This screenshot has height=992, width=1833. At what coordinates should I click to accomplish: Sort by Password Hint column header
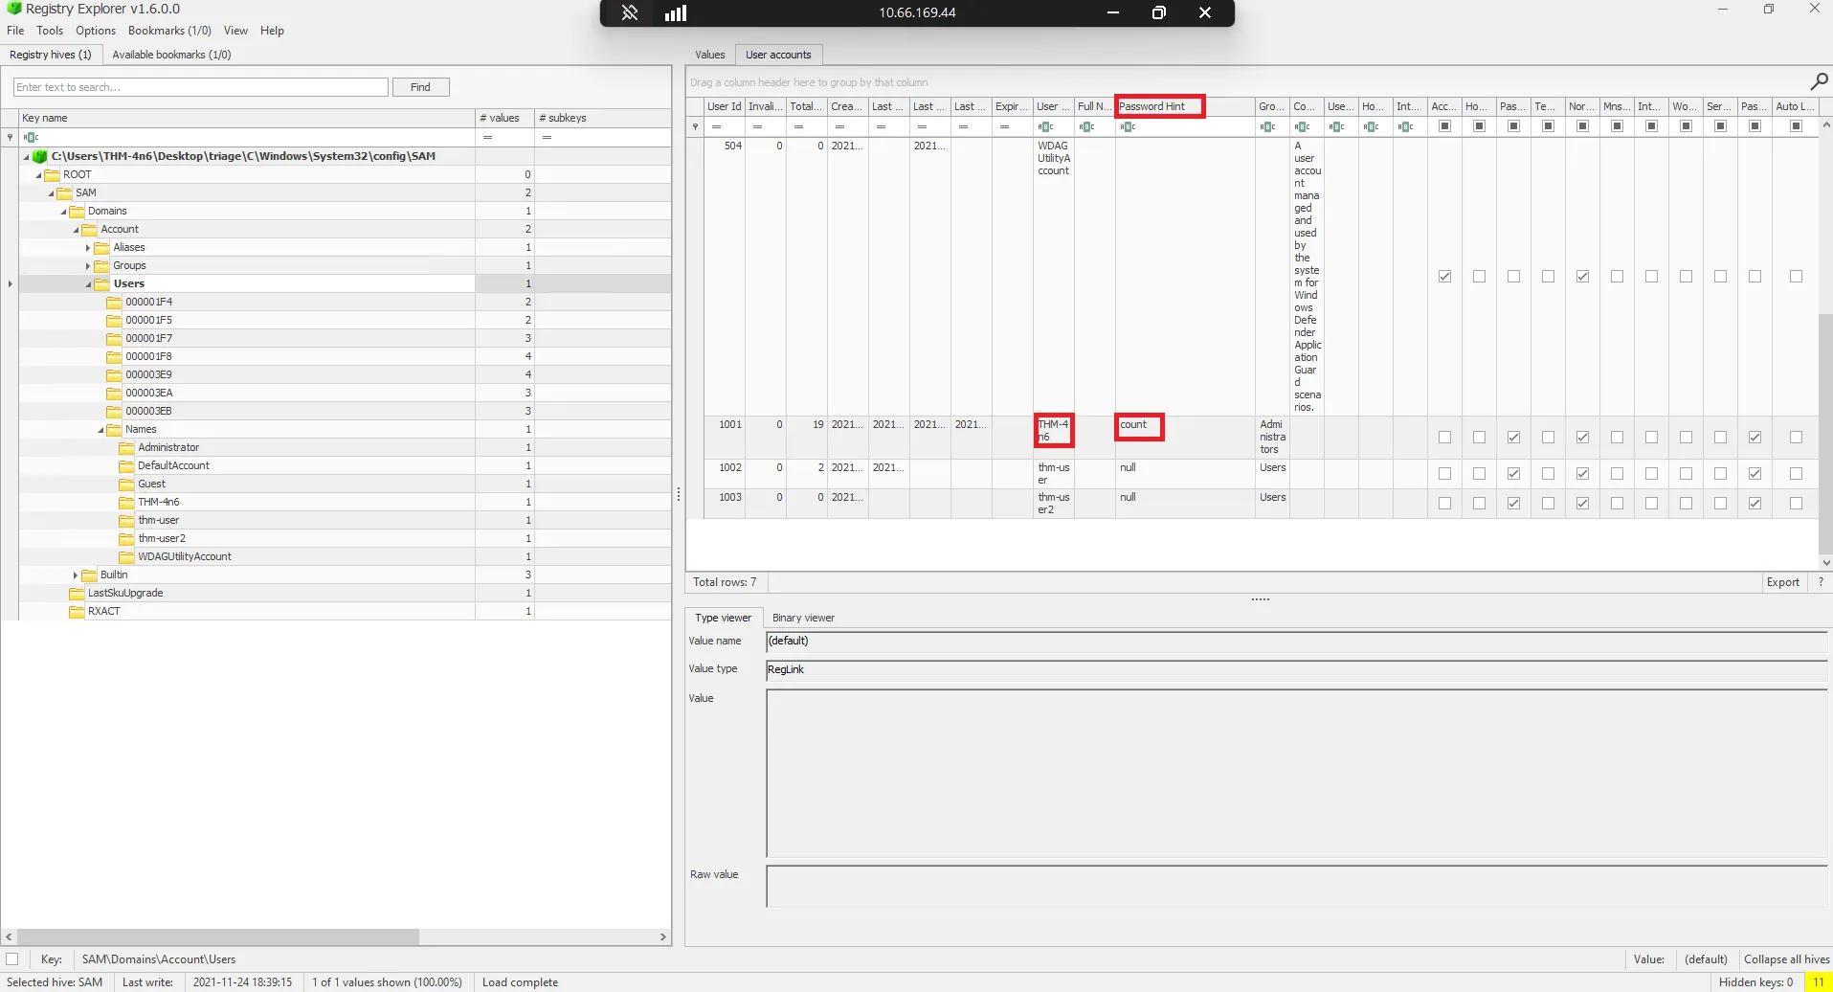pos(1185,106)
